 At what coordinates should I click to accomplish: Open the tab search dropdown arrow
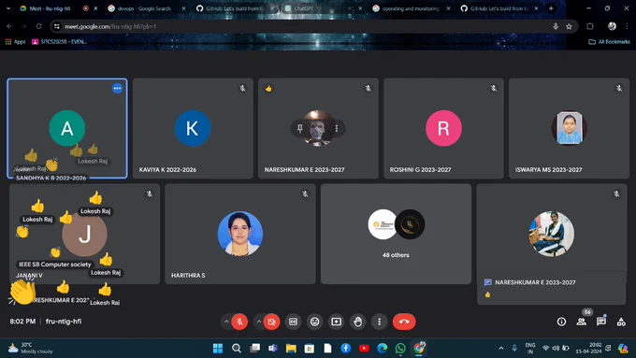click(8, 8)
